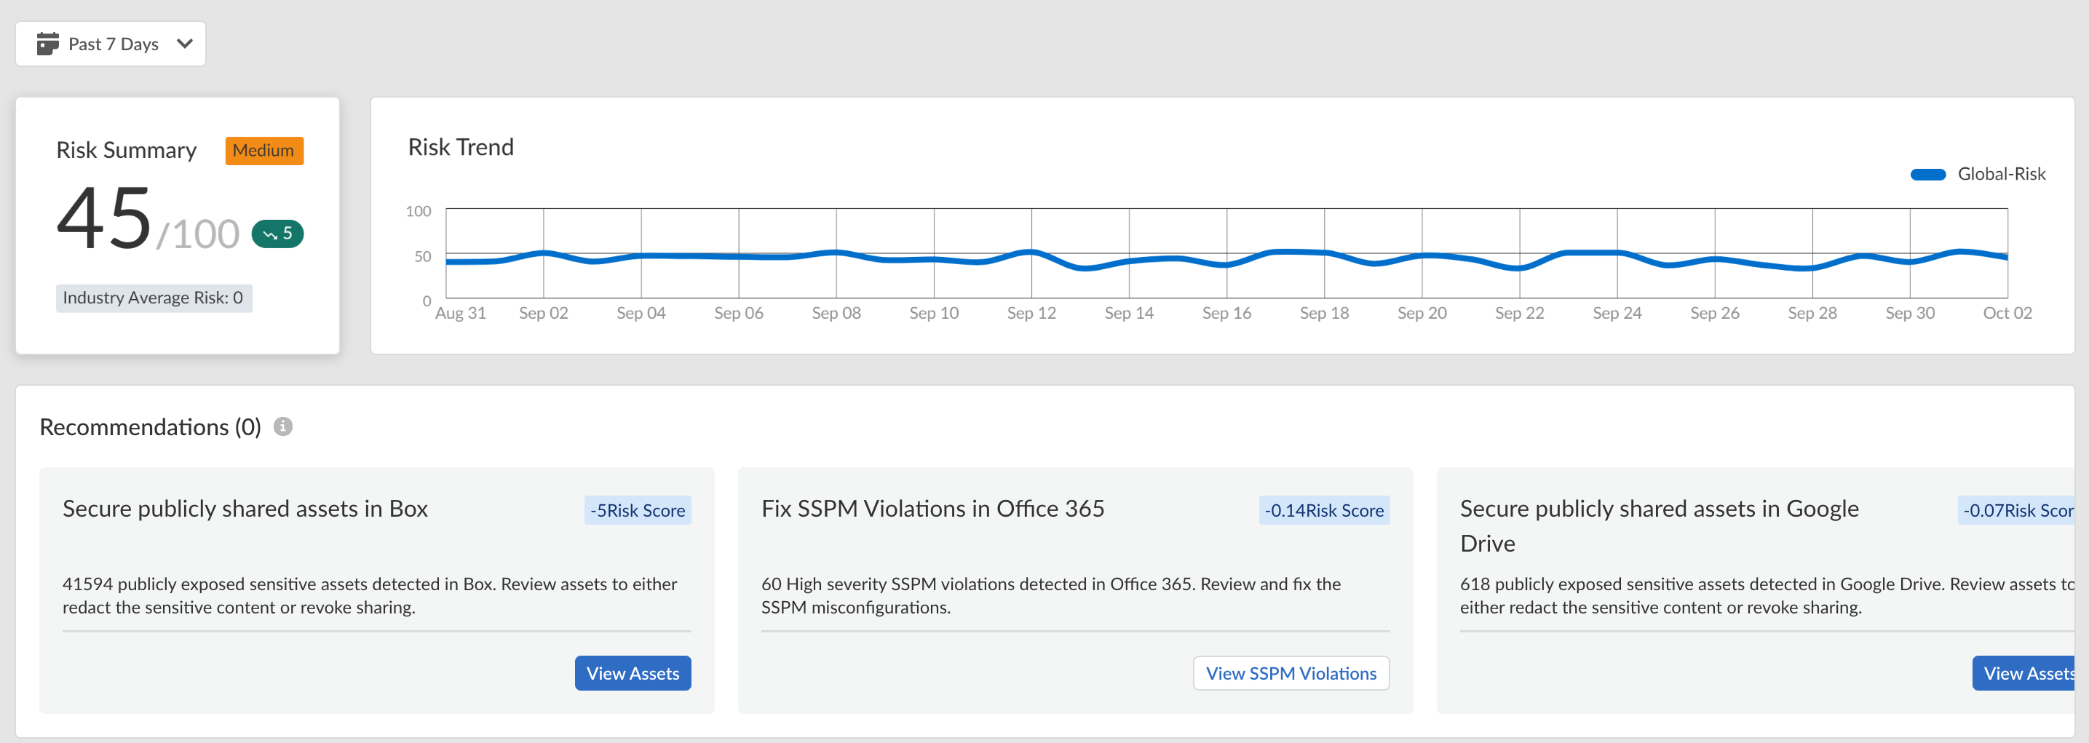Open the Past 7 Days date range selector
Screen dimensions: 2089x743
[111, 44]
